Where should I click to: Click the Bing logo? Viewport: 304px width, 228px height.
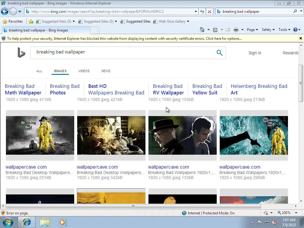[21, 53]
